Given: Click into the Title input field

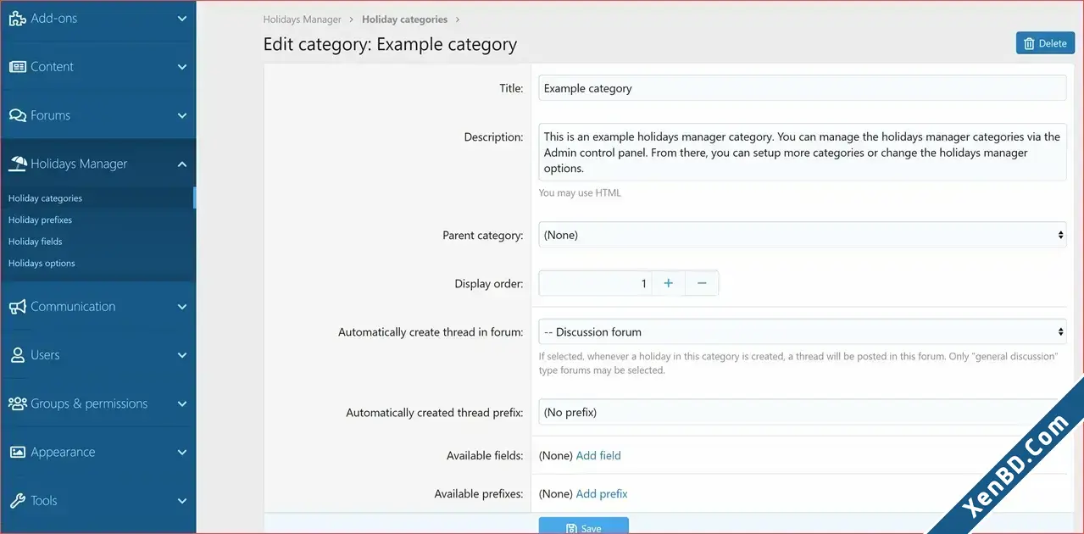Looking at the screenshot, I should 803,88.
